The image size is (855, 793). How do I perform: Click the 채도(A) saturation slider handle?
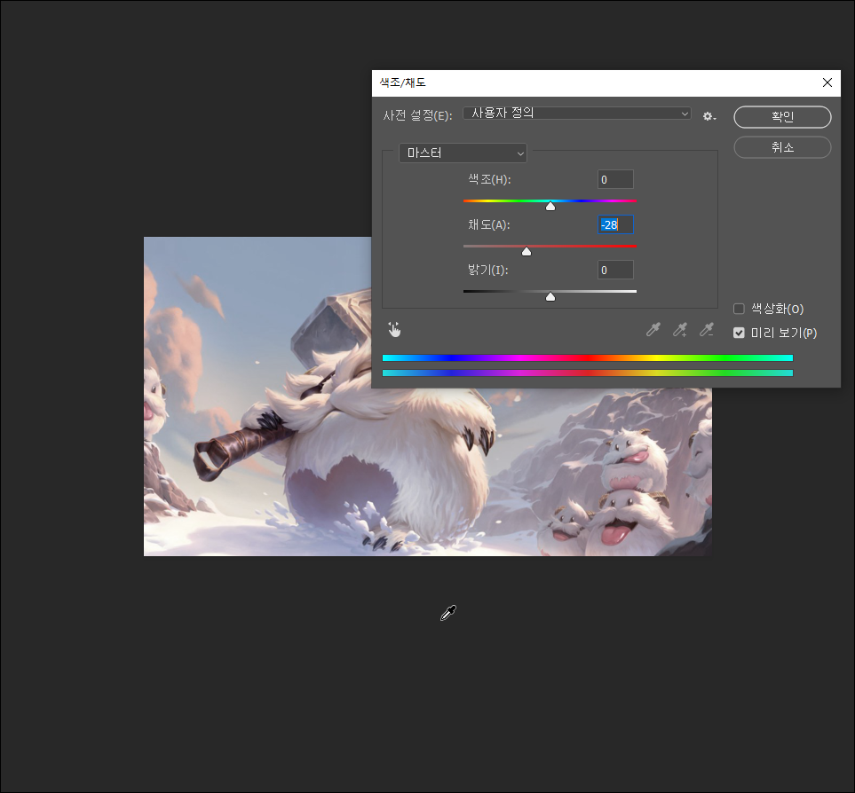tap(526, 252)
